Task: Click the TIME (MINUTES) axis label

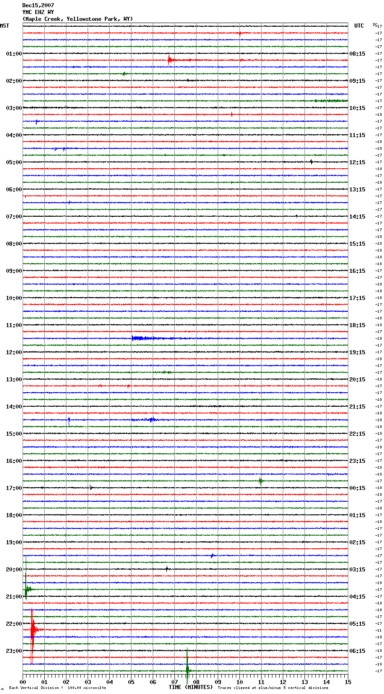Action: 191,687
